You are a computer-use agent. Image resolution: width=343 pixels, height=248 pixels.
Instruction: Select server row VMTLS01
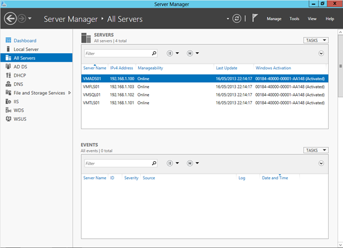[x=205, y=103]
